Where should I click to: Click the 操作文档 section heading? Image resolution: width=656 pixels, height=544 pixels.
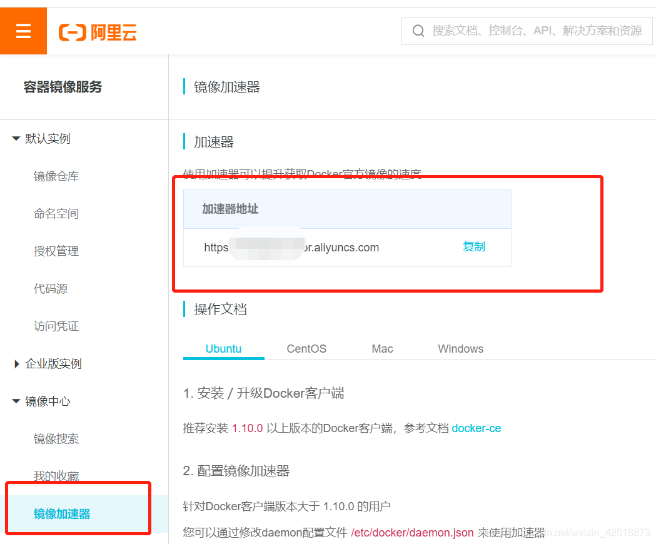(x=220, y=310)
